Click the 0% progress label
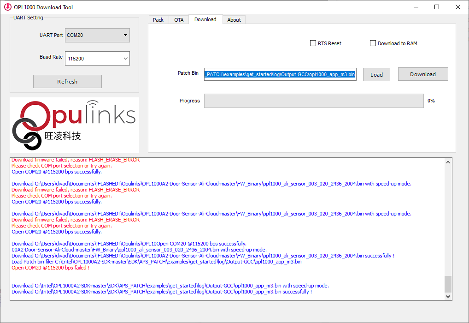469x323 pixels. click(x=431, y=101)
